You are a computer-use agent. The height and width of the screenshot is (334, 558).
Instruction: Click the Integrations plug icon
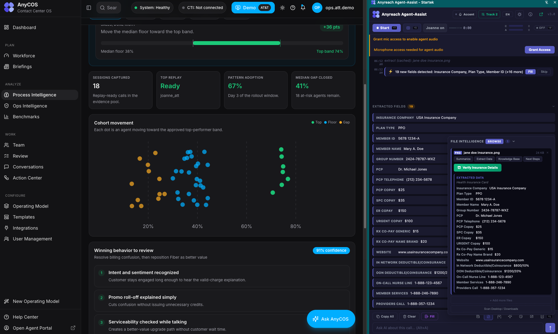pyautogui.click(x=6, y=228)
